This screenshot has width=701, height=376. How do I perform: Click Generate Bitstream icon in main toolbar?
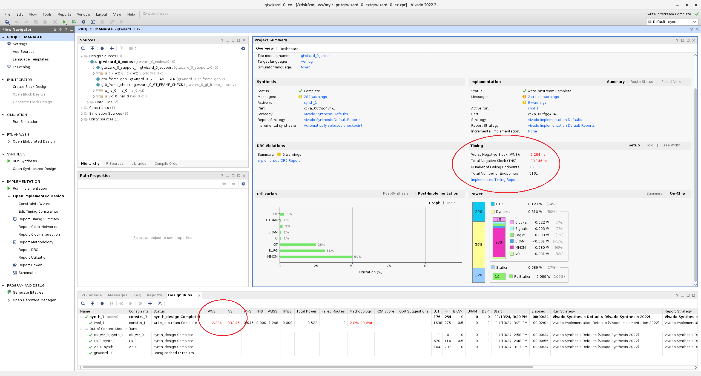click(74, 22)
